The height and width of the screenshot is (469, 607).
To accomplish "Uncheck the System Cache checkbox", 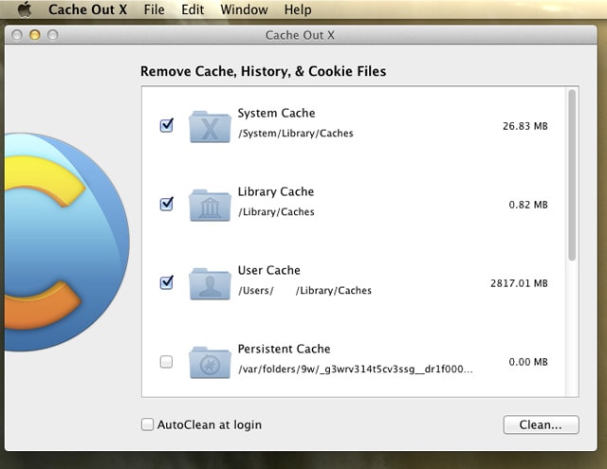I will [x=167, y=125].
